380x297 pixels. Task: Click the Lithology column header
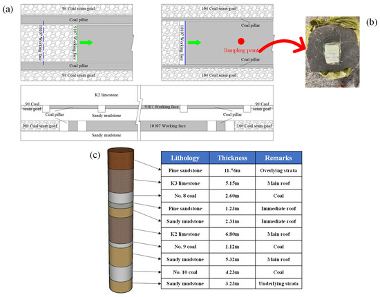click(185, 158)
